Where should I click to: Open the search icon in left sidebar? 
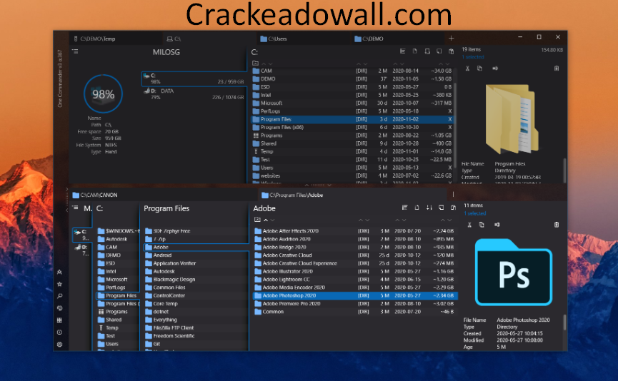[x=59, y=296]
